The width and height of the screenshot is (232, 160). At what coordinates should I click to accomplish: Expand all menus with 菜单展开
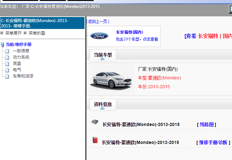coord(14,33)
